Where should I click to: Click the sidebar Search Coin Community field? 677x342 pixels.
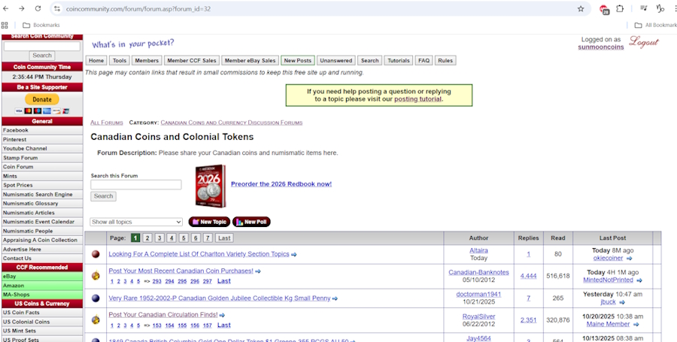(42, 46)
